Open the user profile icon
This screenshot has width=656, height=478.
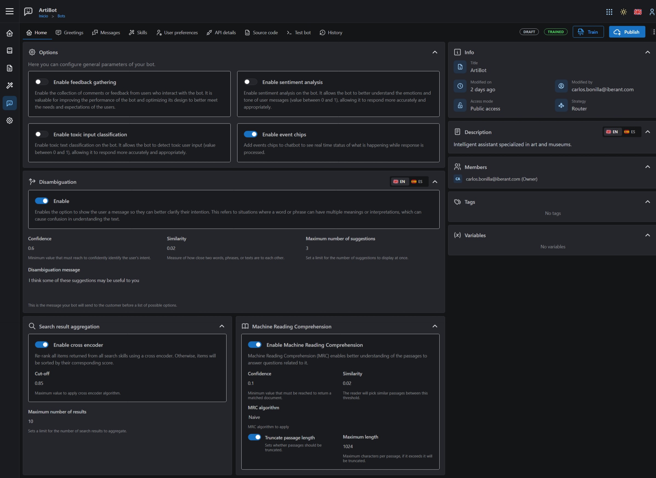click(652, 12)
